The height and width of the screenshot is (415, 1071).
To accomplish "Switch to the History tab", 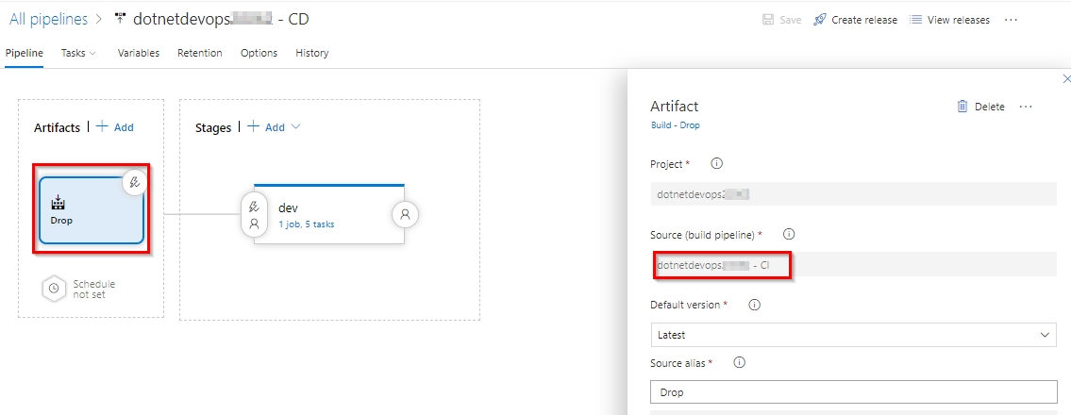I will 312,53.
